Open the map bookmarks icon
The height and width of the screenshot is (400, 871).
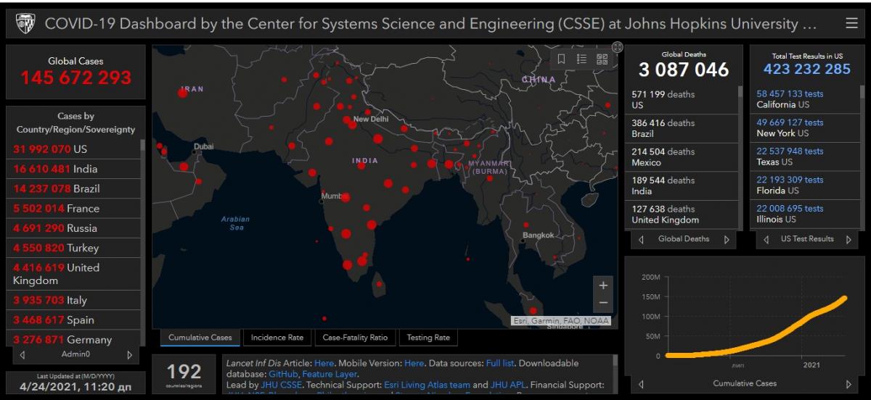[561, 59]
